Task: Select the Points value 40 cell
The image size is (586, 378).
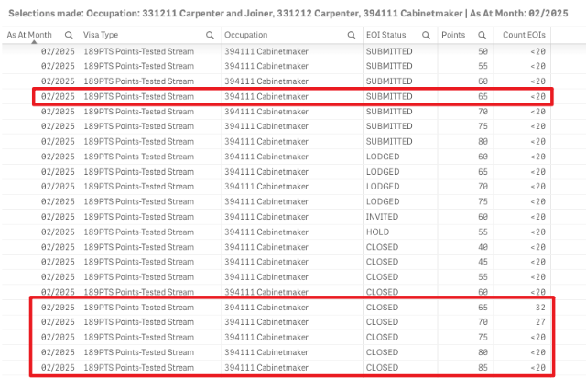Action: (x=482, y=247)
